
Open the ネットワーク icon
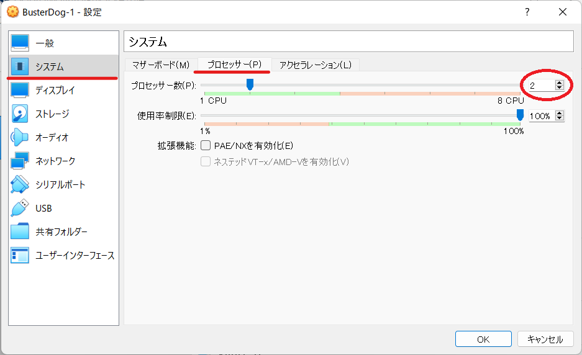(20, 161)
